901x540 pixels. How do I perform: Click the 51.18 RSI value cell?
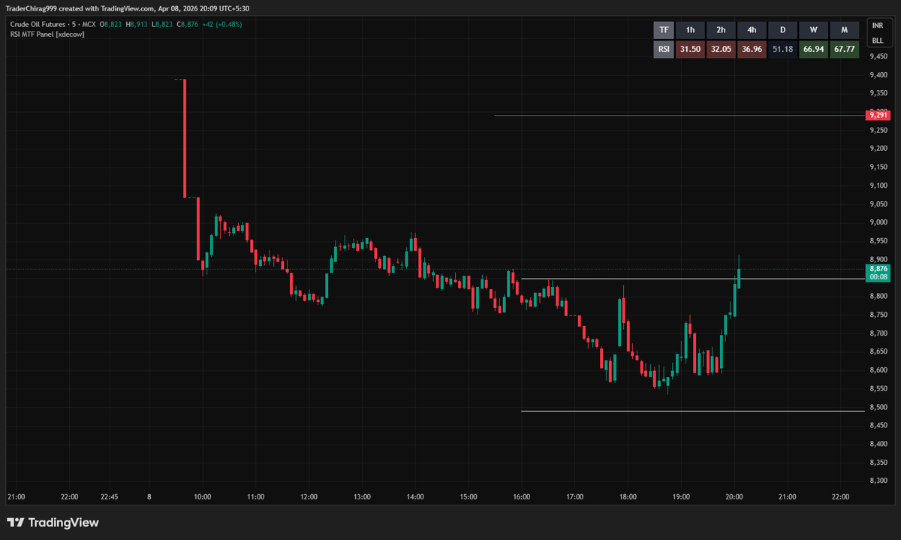[782, 50]
